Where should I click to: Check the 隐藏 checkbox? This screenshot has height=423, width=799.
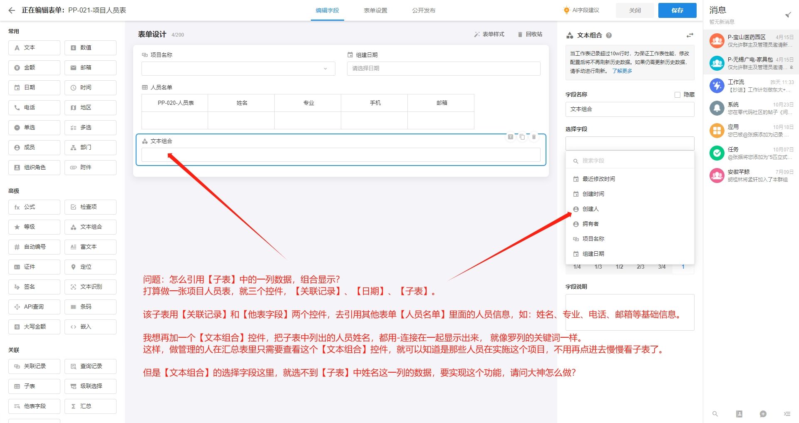click(677, 94)
